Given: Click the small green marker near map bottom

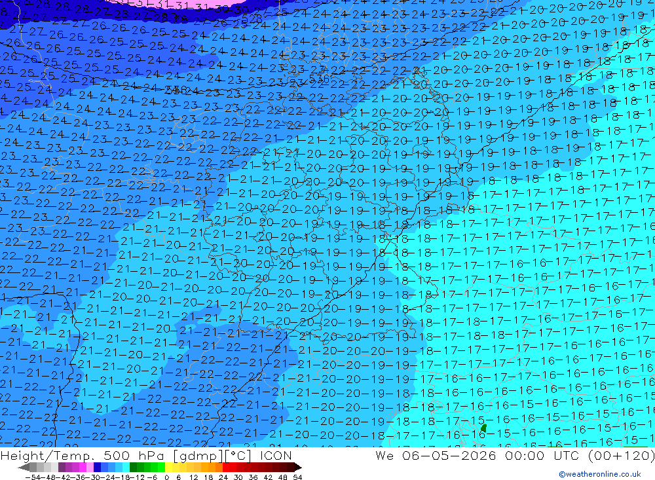Looking at the screenshot, I should pos(484,428).
